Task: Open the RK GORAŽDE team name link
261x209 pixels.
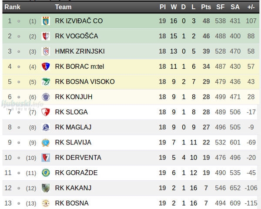Action: 76,173
